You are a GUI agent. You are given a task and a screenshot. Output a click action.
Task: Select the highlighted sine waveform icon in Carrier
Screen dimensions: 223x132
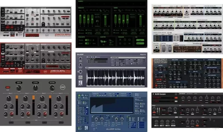tap(120, 10)
